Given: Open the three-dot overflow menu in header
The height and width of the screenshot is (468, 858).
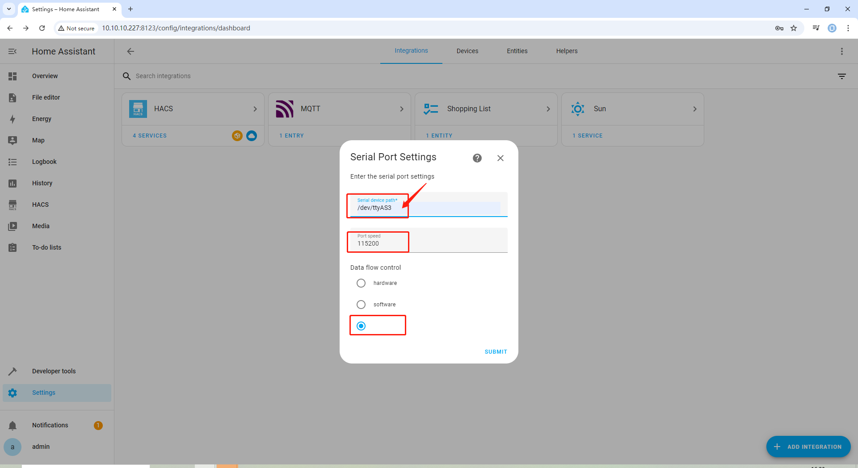Looking at the screenshot, I should [841, 51].
